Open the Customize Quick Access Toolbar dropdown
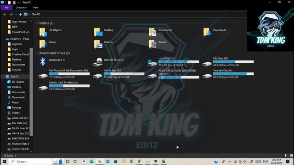The width and height of the screenshot is (294, 165). coord(18,3)
